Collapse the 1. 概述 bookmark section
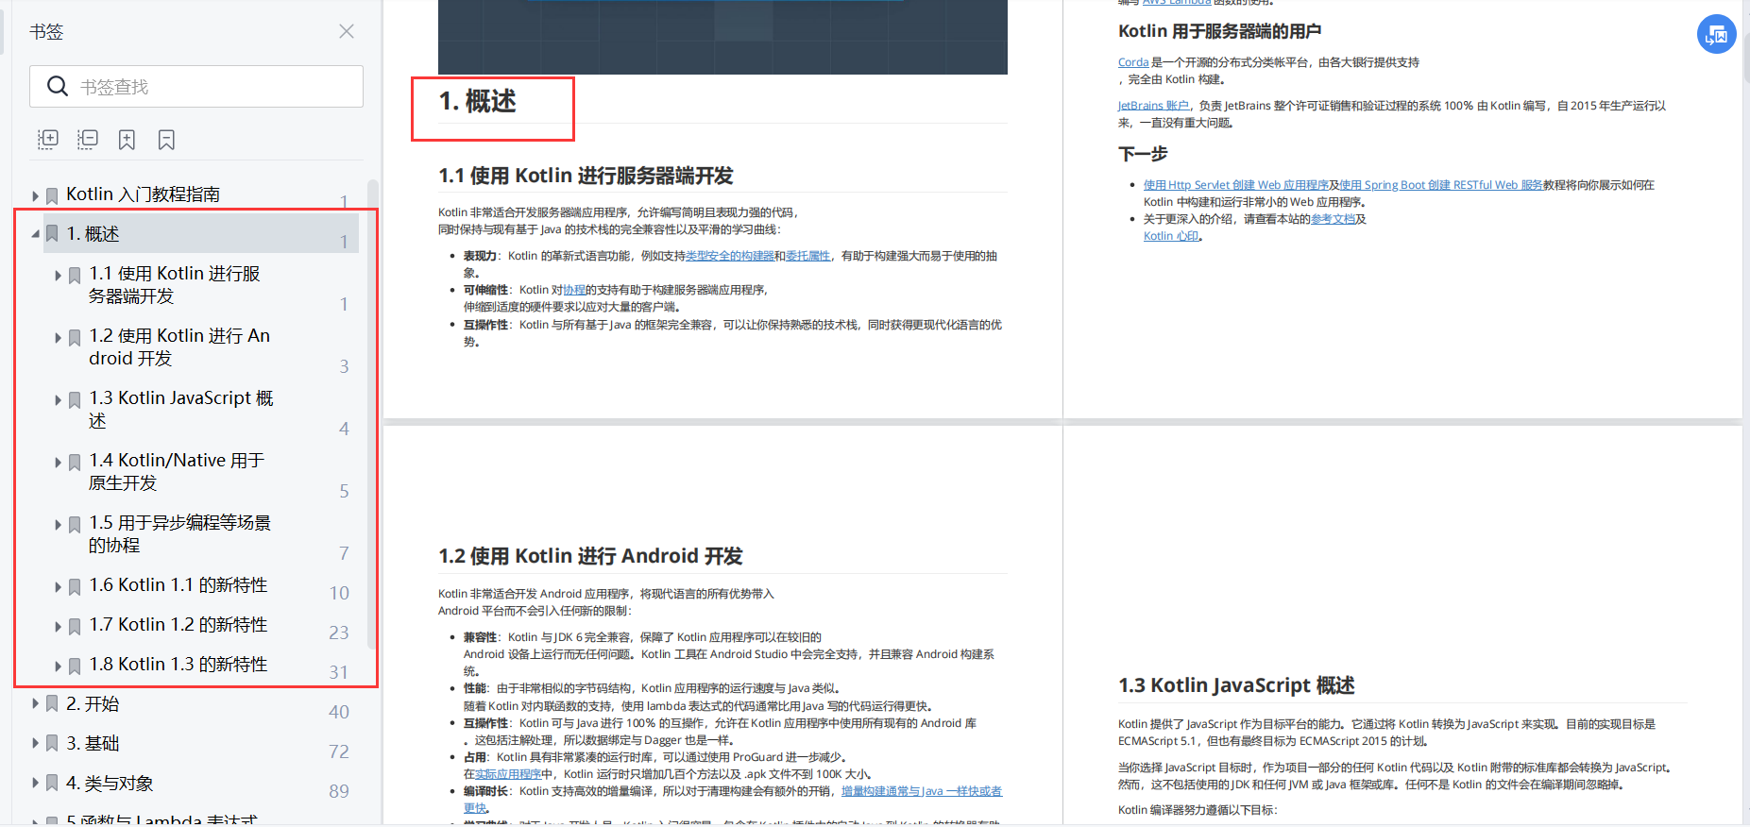The width and height of the screenshot is (1750, 827). [35, 234]
